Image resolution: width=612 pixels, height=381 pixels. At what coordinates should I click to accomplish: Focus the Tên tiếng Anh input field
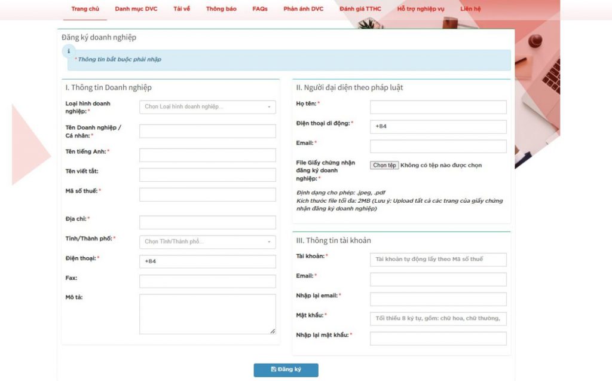pyautogui.click(x=207, y=155)
